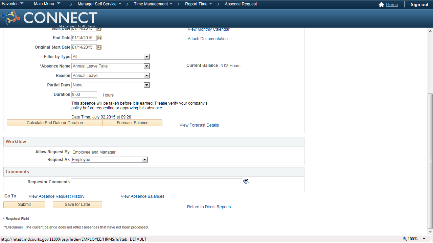The width and height of the screenshot is (433, 243).
Task: Click the Workflow section heading
Action: 16,142
